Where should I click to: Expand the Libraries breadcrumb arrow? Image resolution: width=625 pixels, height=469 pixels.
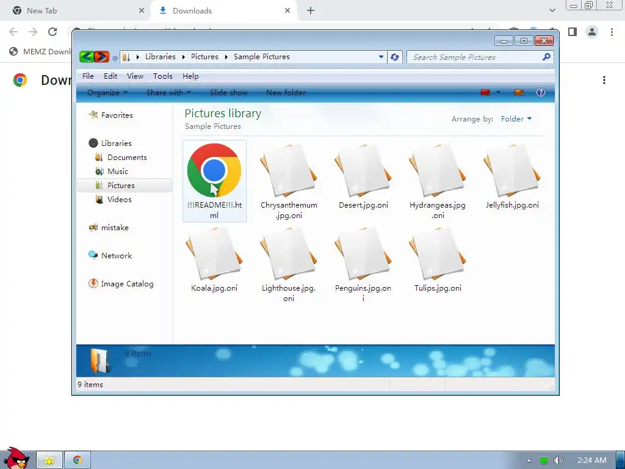pos(183,57)
